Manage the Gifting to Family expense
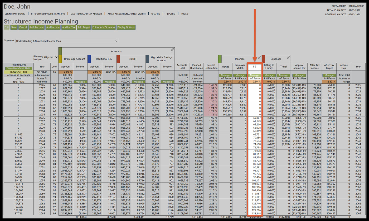This screenshot has width=369, height=221. (x=269, y=75)
